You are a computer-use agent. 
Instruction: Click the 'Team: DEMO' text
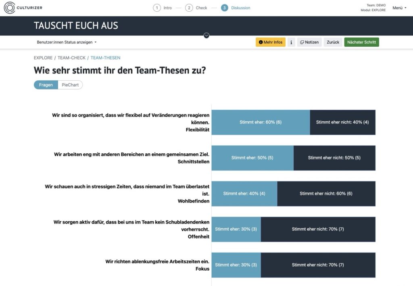[376, 5]
